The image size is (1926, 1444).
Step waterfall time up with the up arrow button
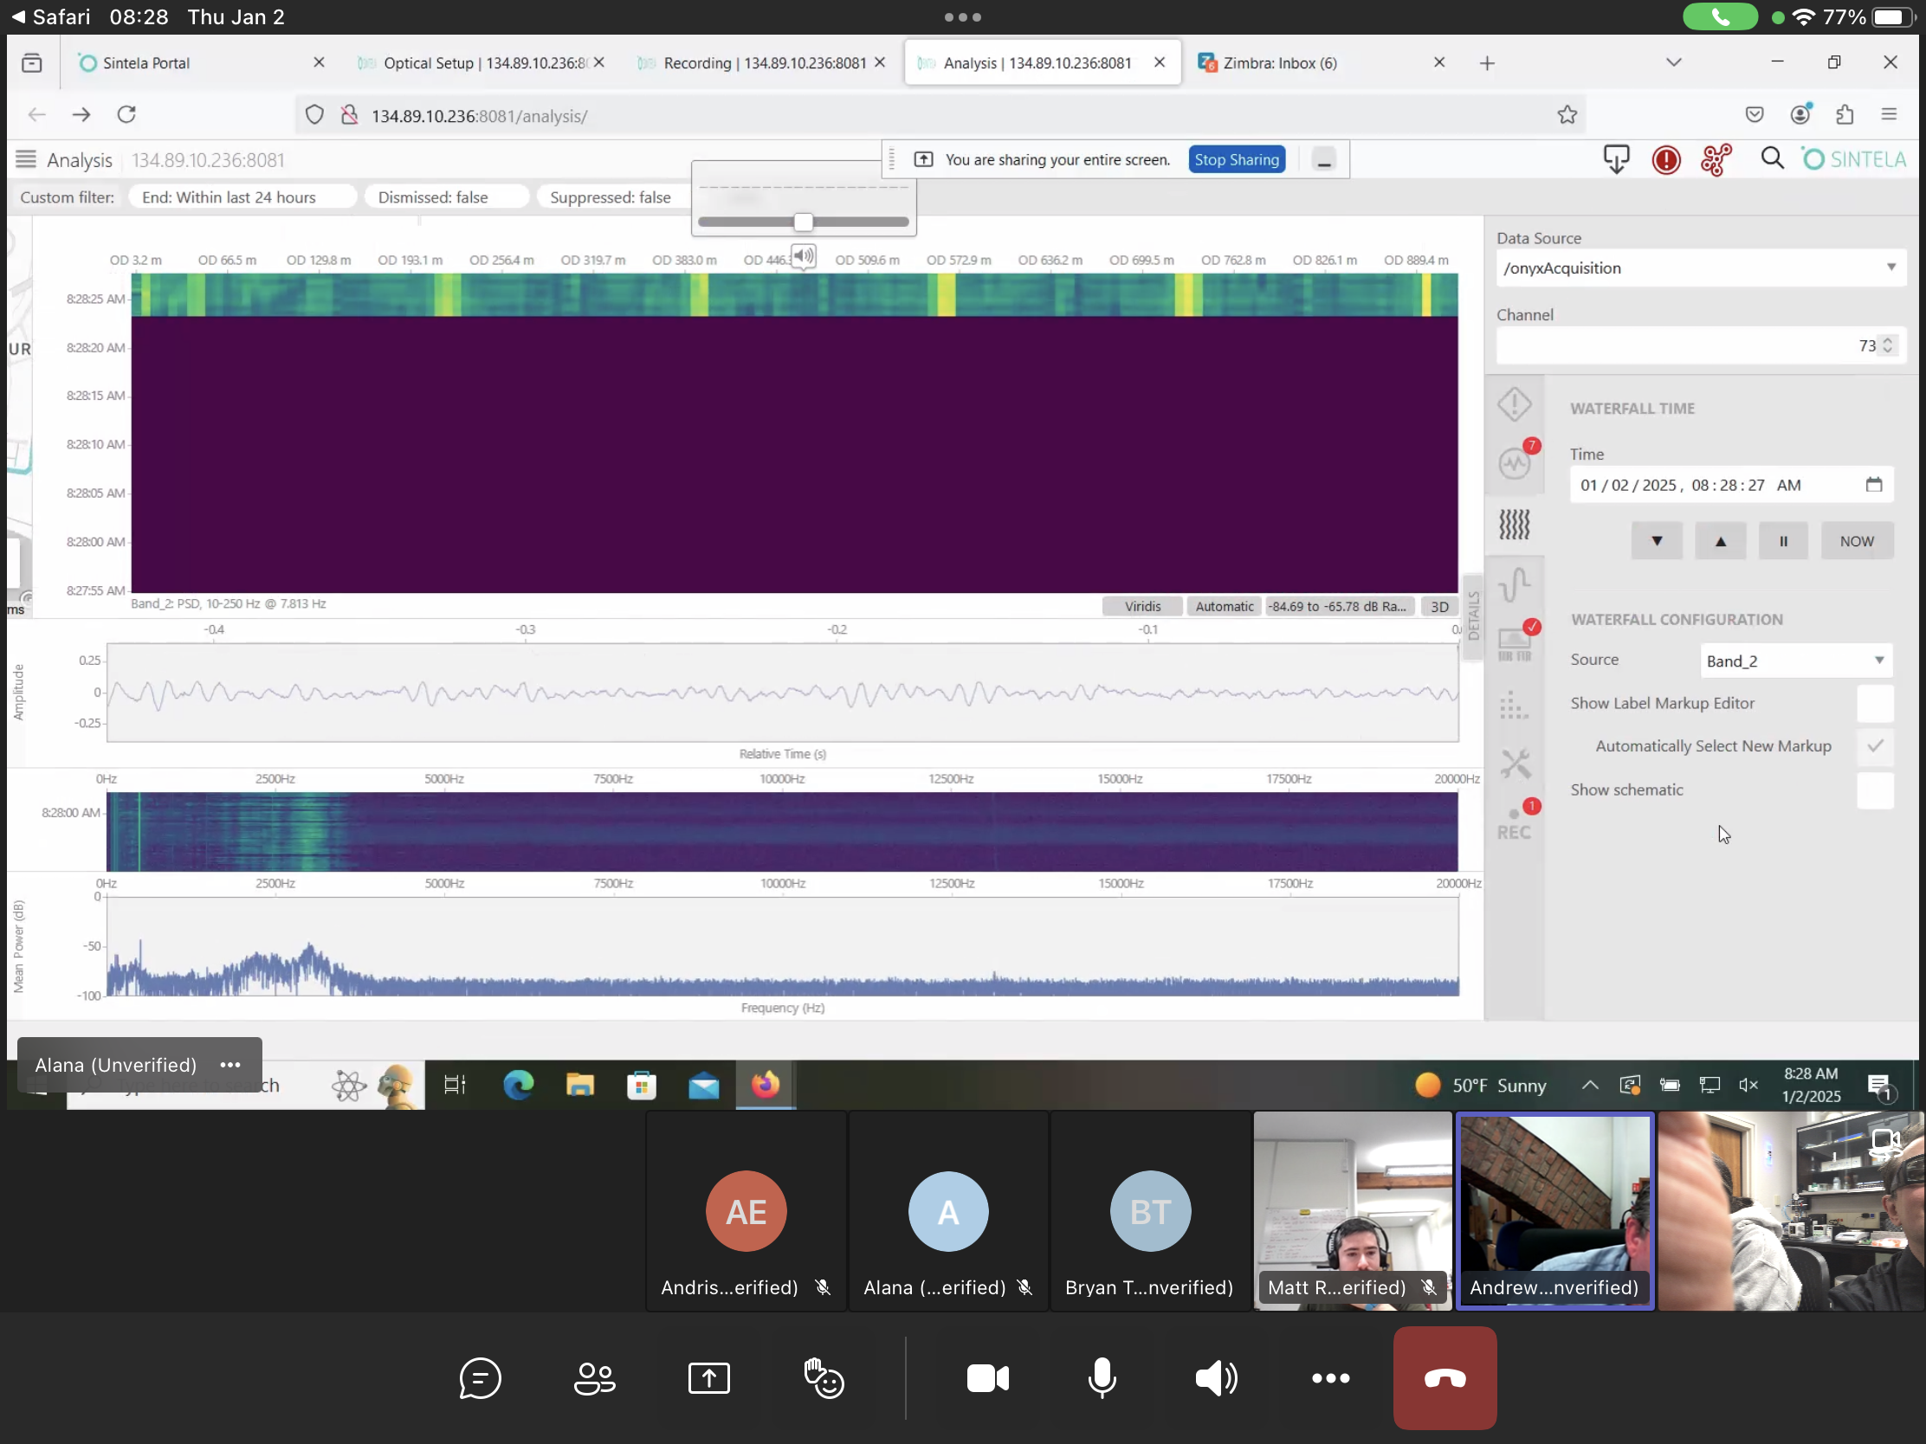1720,541
